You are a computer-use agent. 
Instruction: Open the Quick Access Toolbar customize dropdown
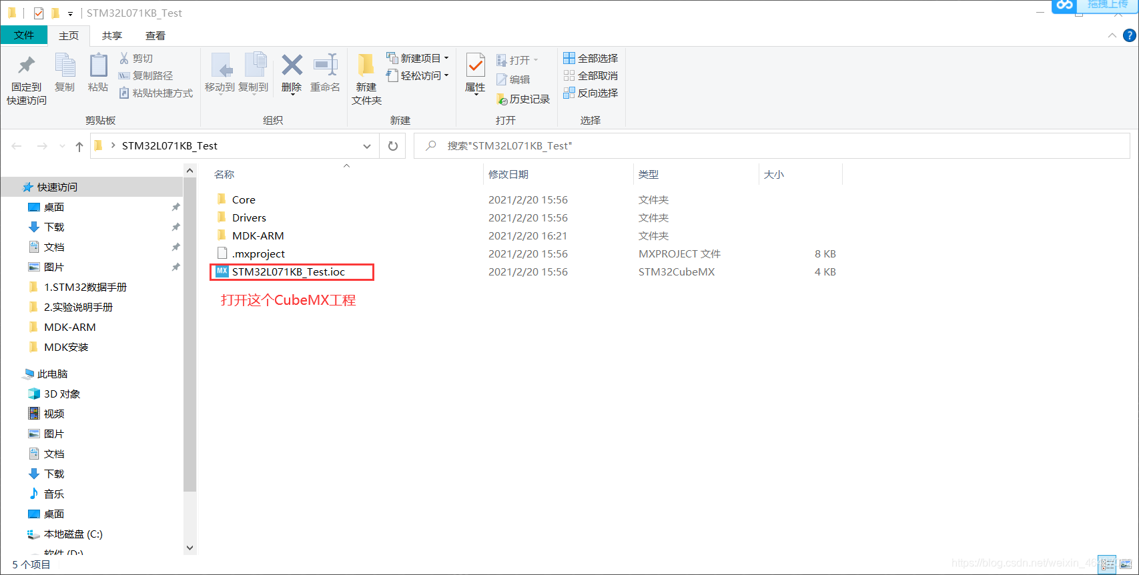coord(70,13)
